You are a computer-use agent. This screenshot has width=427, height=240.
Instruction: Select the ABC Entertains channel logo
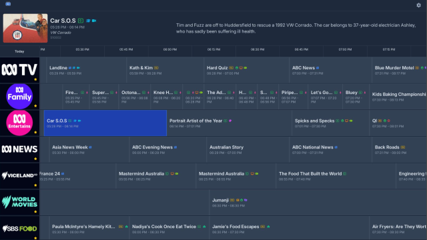tap(19, 123)
